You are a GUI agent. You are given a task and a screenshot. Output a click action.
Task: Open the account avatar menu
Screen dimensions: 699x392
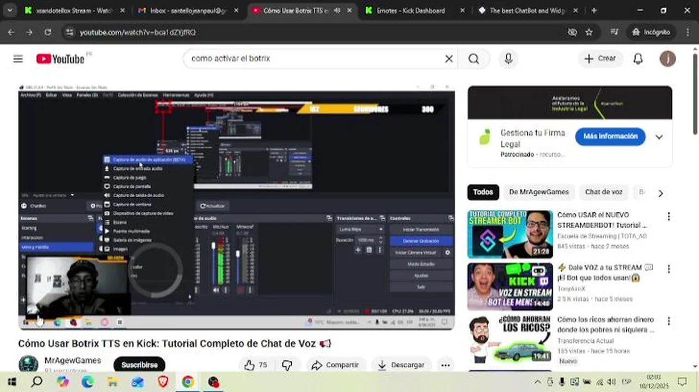pos(667,59)
